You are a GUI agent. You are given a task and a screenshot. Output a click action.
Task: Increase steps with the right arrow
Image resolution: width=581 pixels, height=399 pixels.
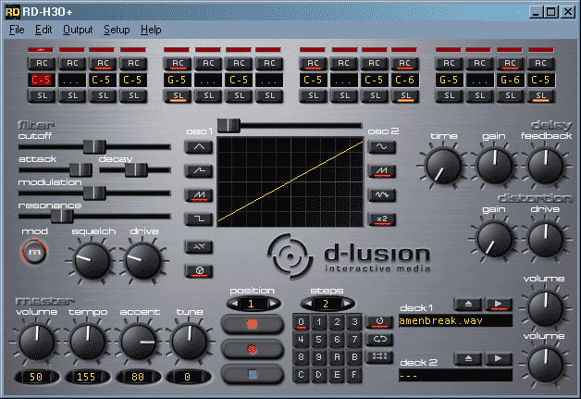348,304
